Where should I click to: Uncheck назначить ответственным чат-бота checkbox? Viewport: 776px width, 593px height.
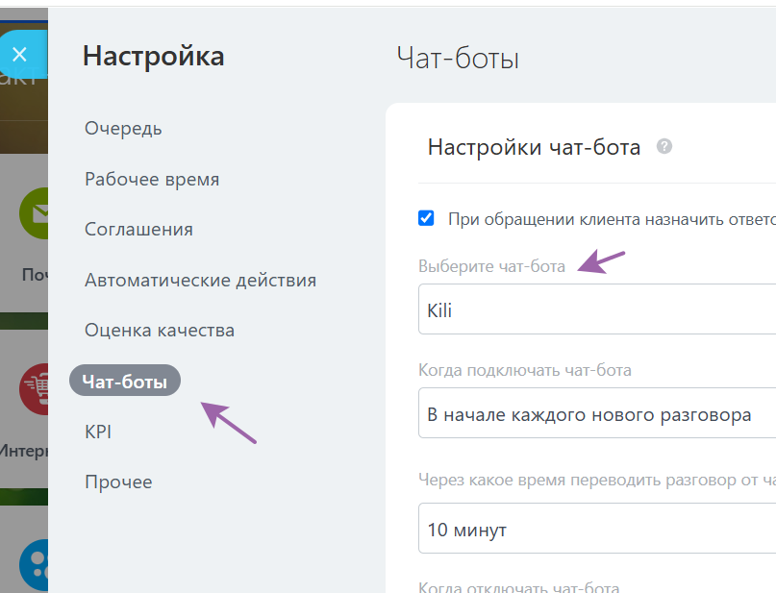[426, 218]
